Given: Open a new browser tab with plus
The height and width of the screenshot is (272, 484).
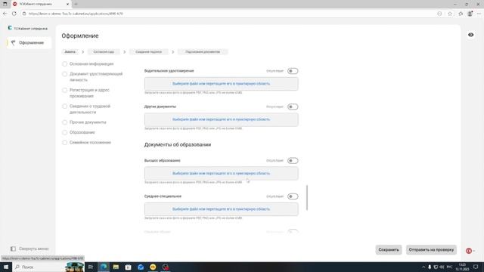Looking at the screenshot, I should 76,4.
